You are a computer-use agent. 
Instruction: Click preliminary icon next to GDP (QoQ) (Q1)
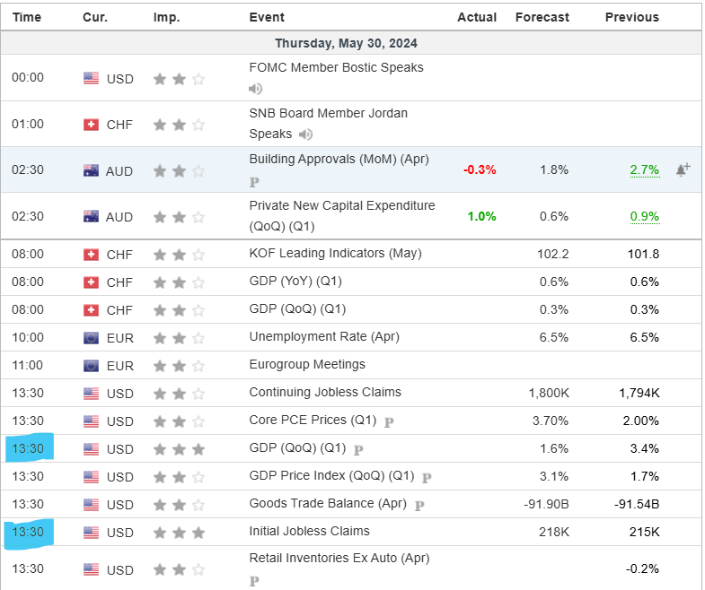(358, 449)
